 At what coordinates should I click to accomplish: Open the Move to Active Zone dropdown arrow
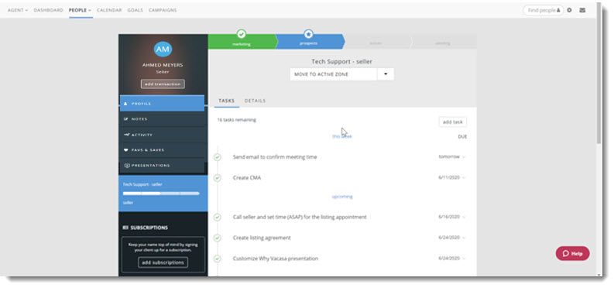tap(386, 74)
